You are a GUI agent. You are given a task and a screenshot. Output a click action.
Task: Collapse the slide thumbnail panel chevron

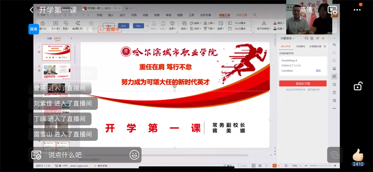[72, 38]
